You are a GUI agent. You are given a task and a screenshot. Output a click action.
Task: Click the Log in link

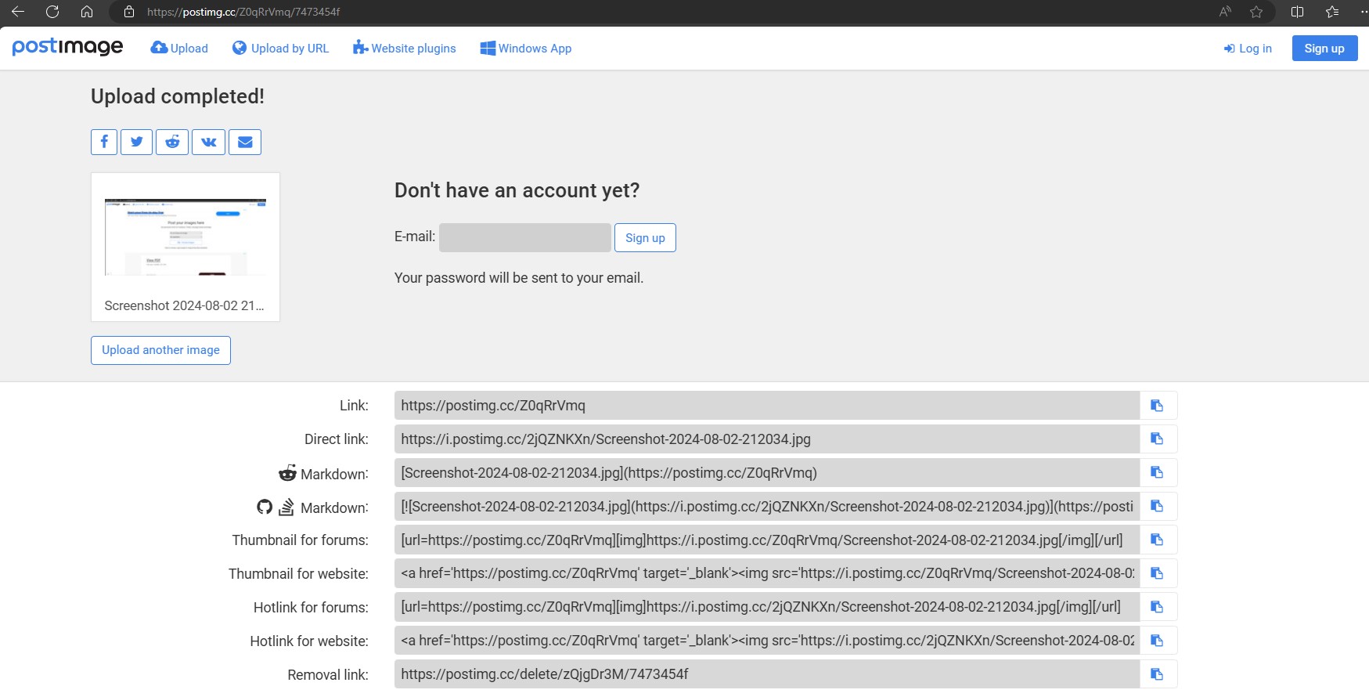pos(1248,49)
